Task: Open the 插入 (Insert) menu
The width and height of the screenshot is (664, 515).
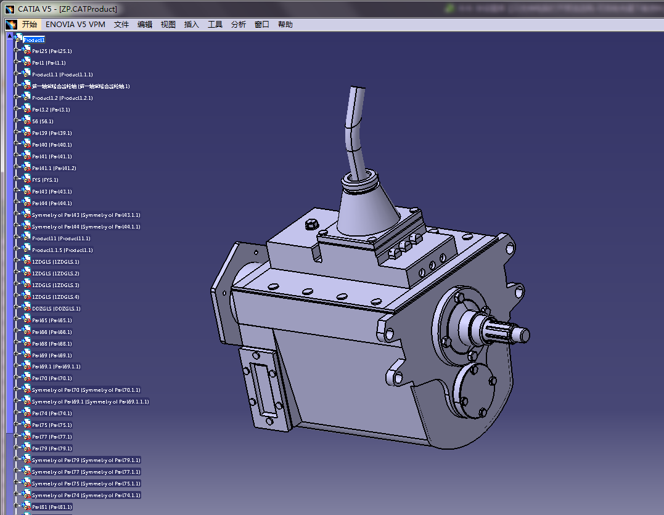Action: click(x=191, y=25)
